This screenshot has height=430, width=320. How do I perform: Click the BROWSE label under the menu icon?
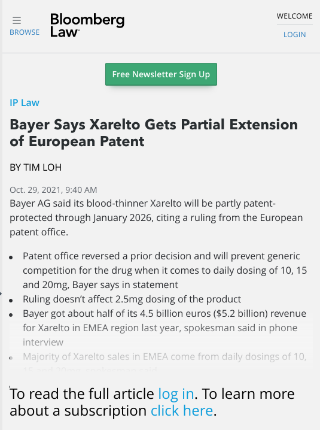25,32
